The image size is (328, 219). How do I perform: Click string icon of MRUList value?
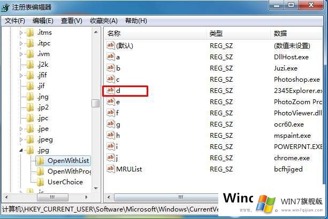[x=110, y=169]
